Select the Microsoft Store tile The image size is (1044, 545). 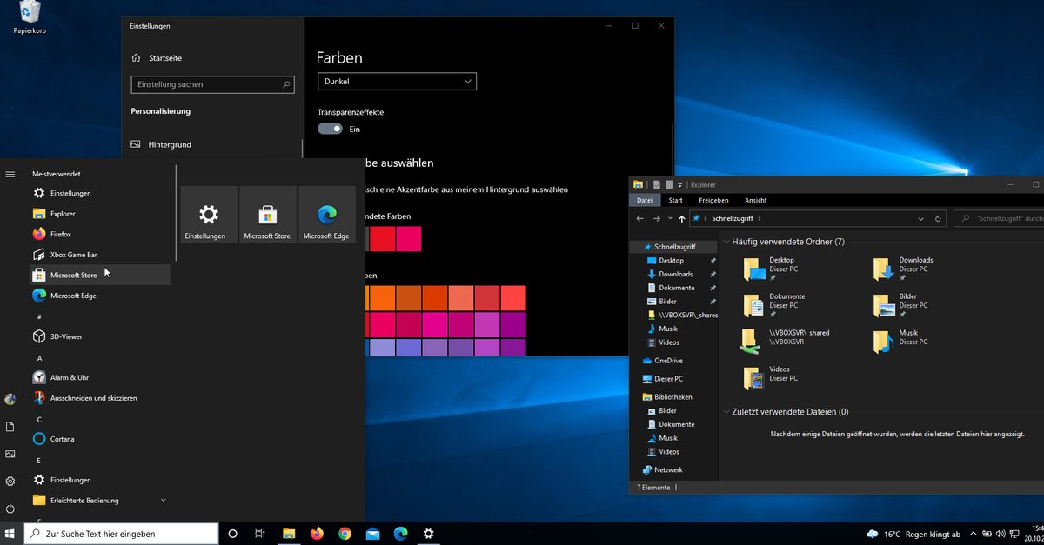(x=267, y=214)
